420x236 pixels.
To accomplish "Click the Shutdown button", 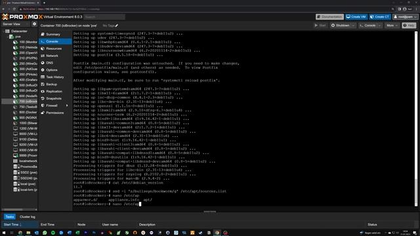I will [x=340, y=26].
